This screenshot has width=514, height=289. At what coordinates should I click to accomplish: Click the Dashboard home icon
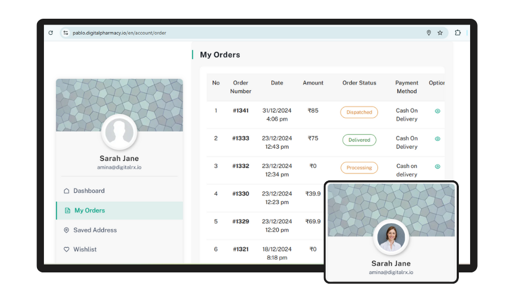click(x=66, y=191)
